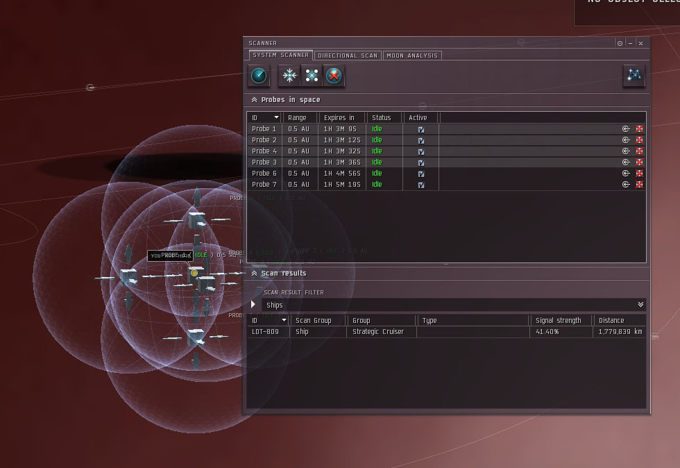Uncheck the Active box for Probe 3

tap(421, 162)
